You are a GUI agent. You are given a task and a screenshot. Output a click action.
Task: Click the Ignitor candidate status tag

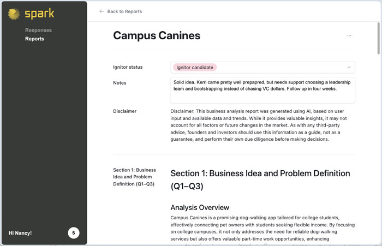click(195, 67)
